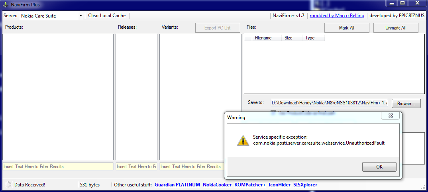Open the Guardian PLATINUM link
Image resolution: width=428 pixels, height=192 pixels.
[x=177, y=185]
